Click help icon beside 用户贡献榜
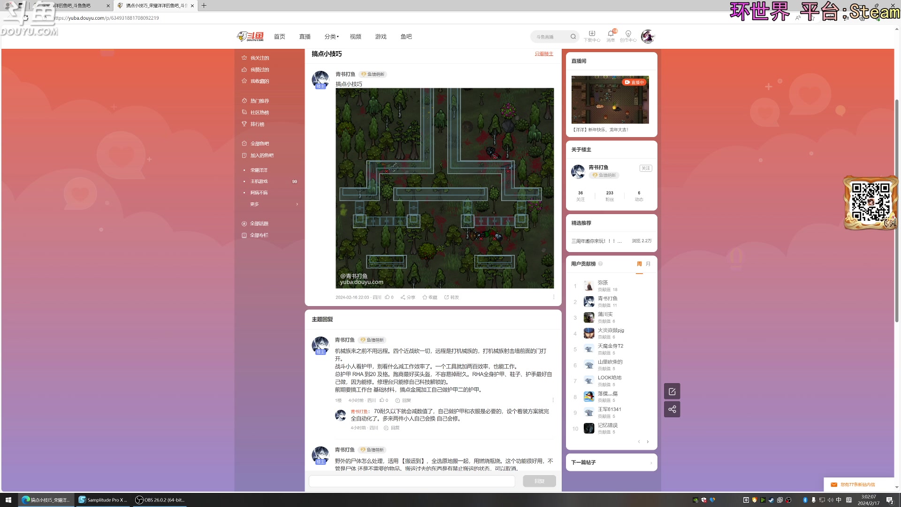The height and width of the screenshot is (507, 901). coord(600,264)
